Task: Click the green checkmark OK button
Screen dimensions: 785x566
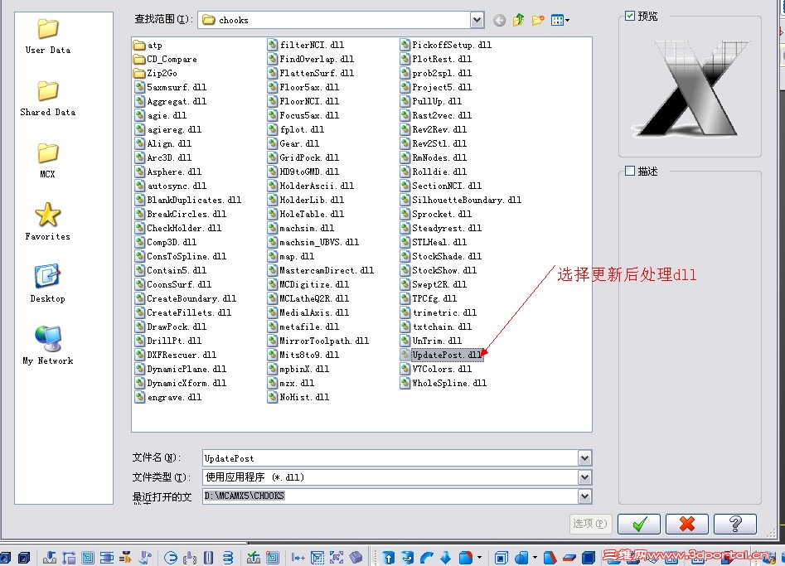Action: click(x=639, y=524)
